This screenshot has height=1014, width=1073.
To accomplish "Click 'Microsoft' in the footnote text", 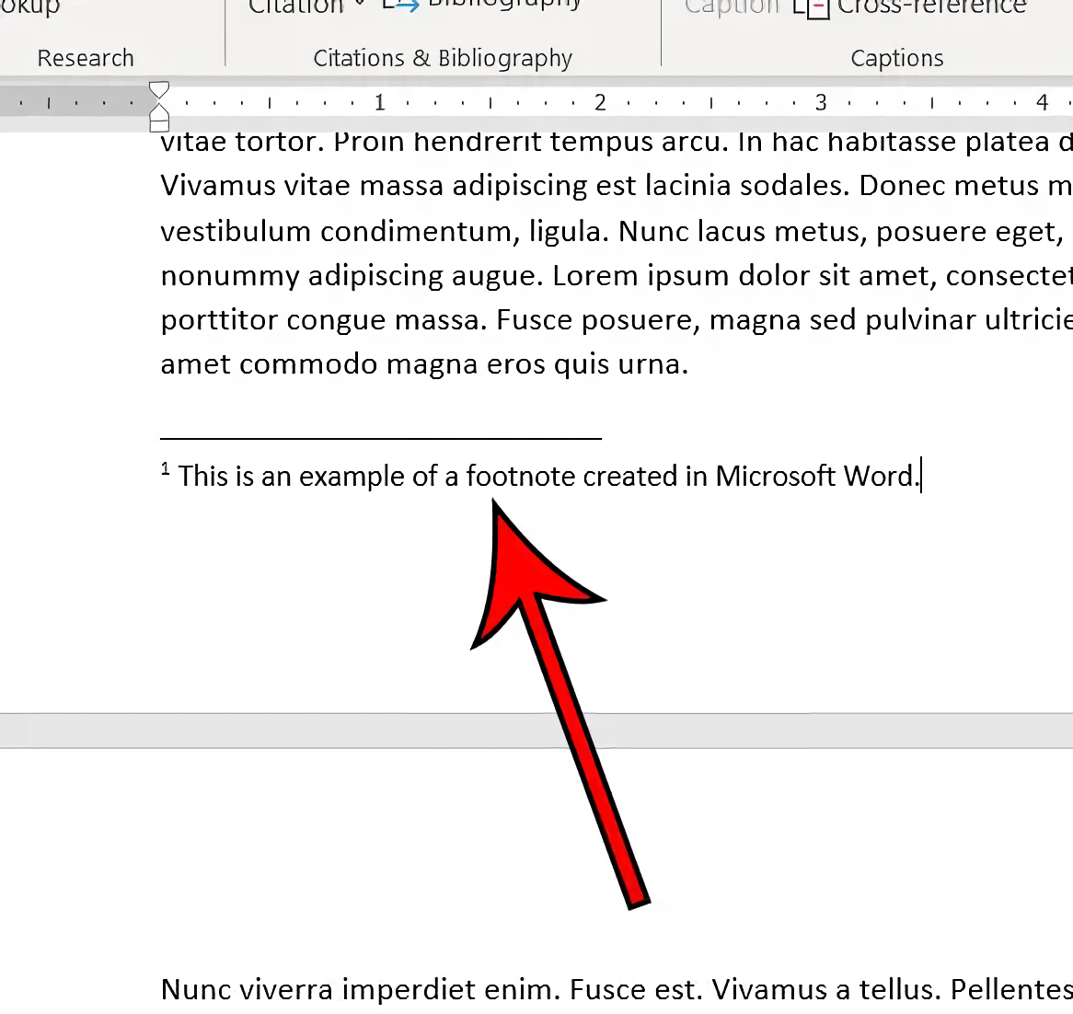I will [x=775, y=477].
